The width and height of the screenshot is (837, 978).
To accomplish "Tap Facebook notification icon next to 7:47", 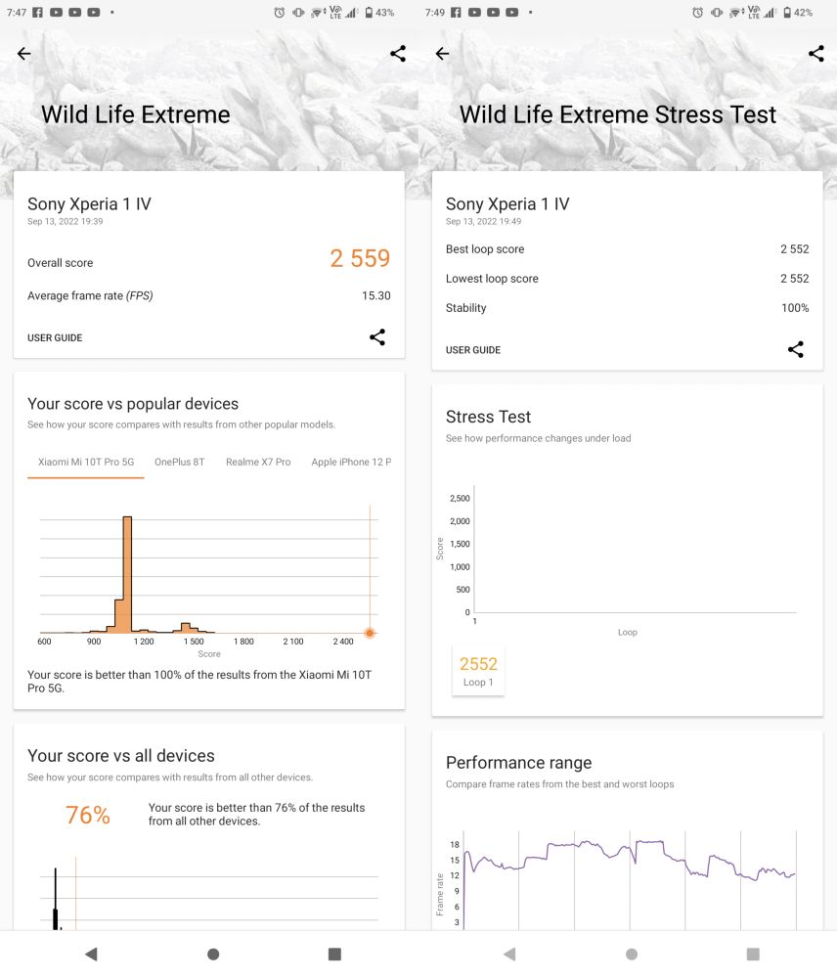I will tap(38, 12).
